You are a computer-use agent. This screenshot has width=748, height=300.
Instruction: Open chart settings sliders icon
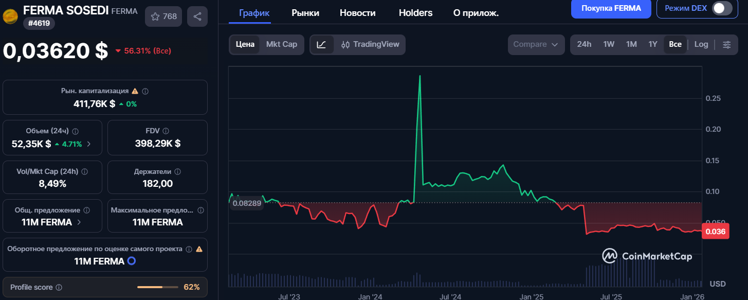(726, 44)
